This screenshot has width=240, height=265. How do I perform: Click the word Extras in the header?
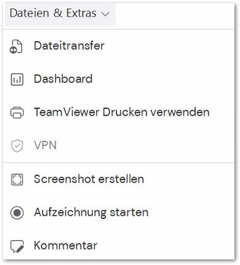(81, 14)
